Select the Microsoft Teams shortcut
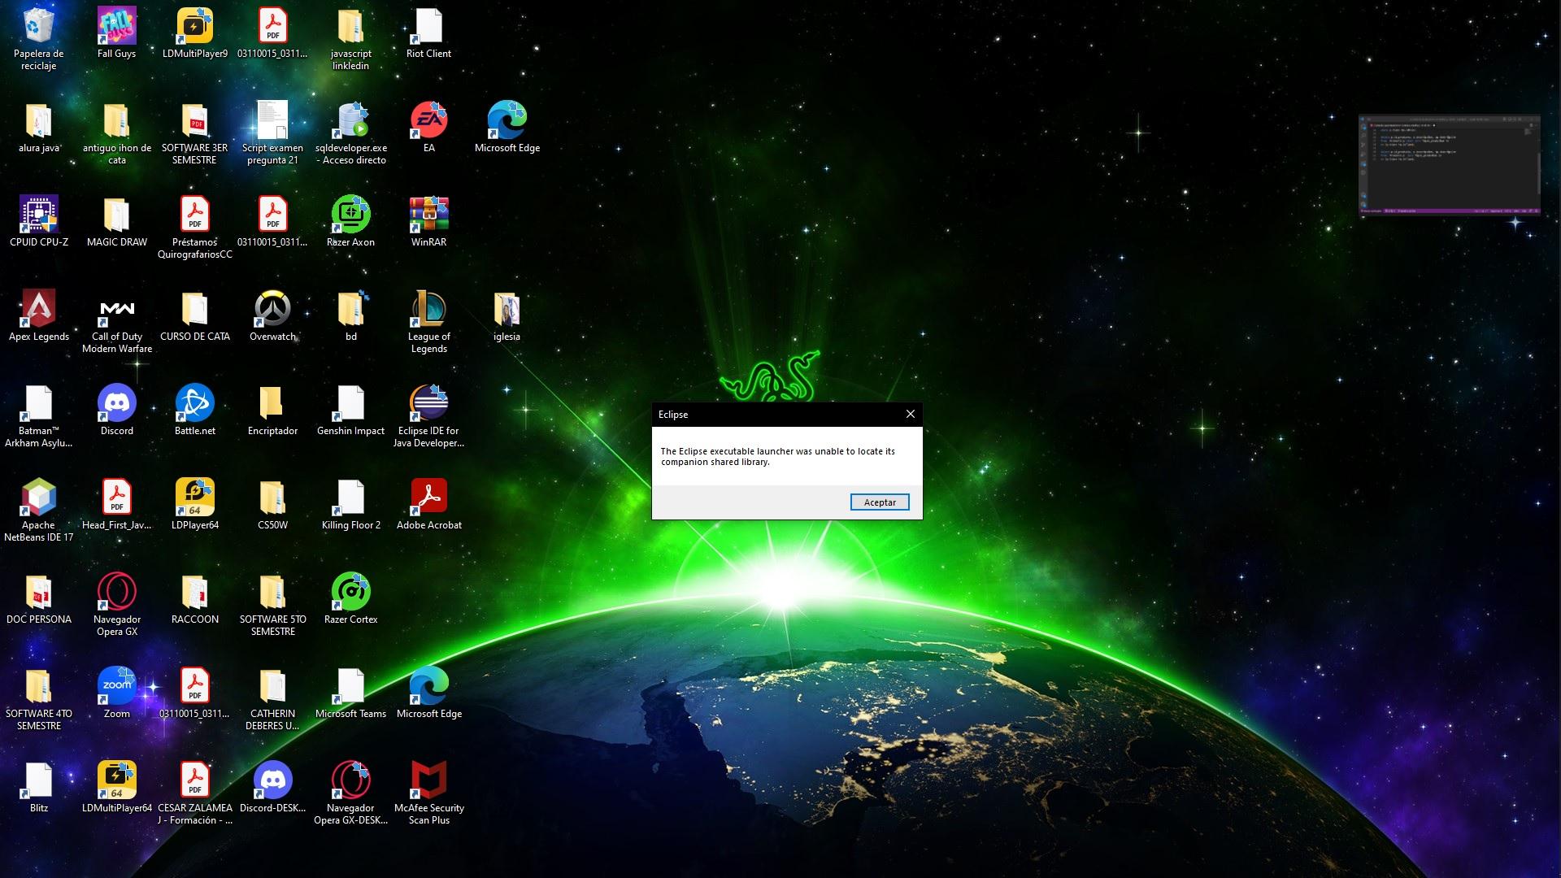Screen dimensions: 1561x878 point(350,693)
